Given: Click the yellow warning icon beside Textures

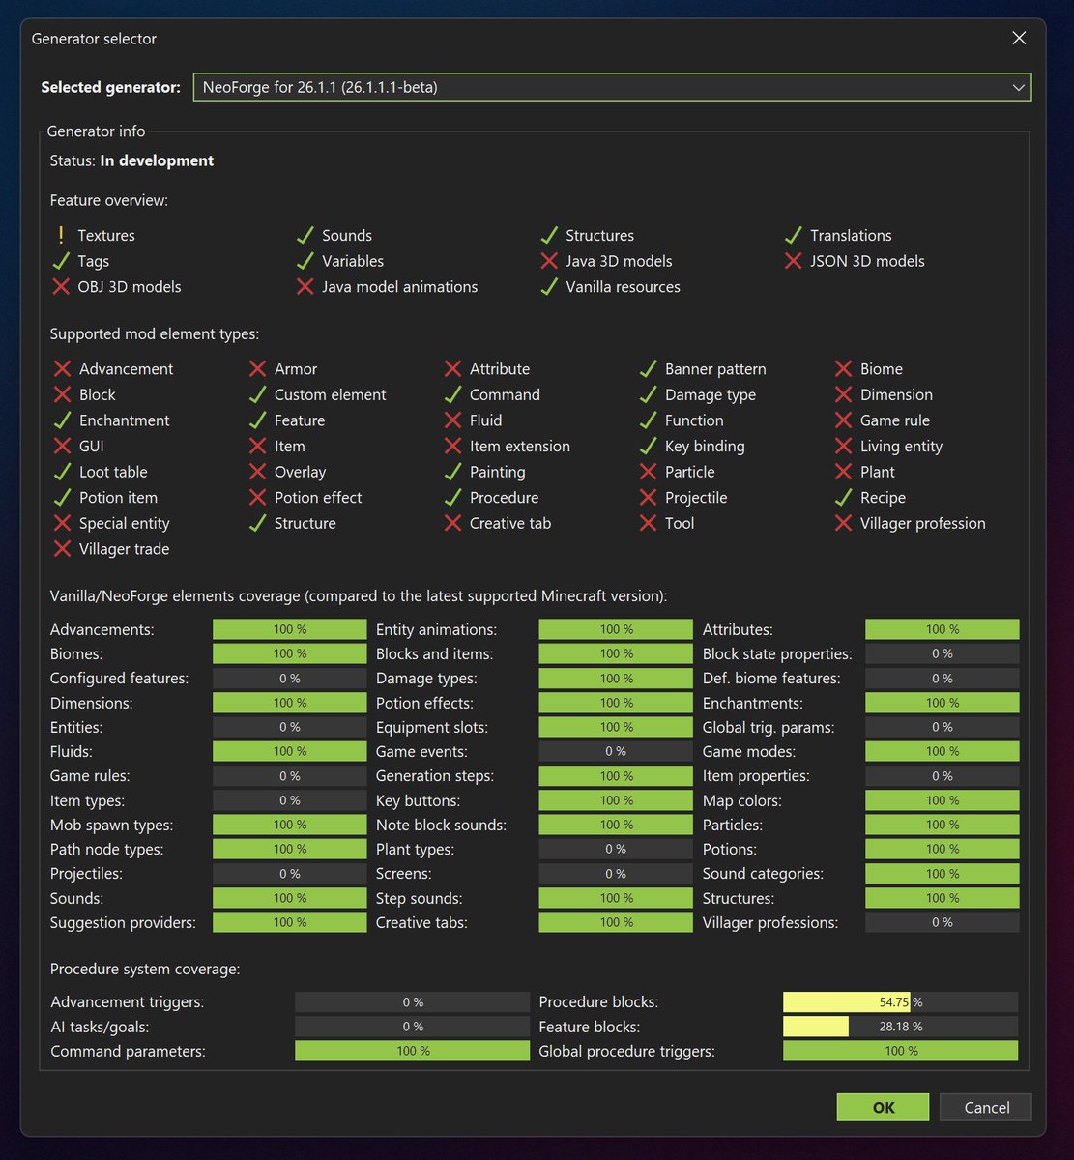Looking at the screenshot, I should (61, 235).
